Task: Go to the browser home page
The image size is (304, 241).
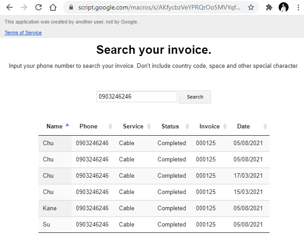Action: (53, 7)
